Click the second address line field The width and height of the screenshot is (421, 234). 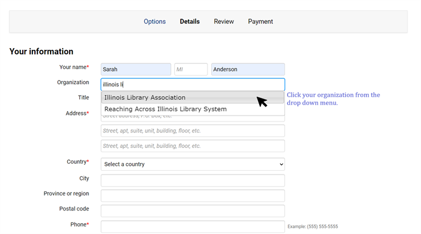(193, 131)
